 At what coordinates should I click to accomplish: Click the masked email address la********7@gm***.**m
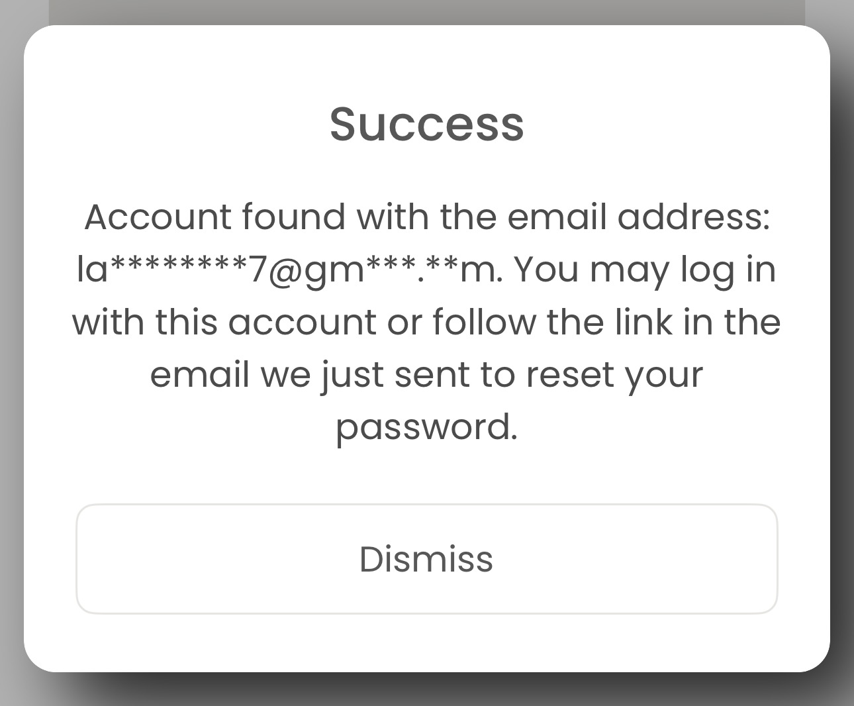click(x=289, y=270)
